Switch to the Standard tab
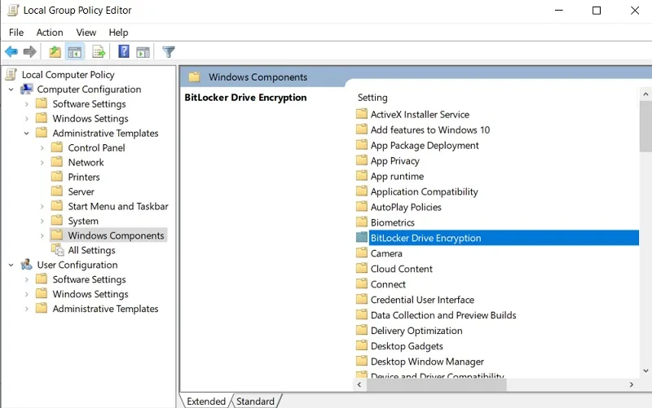This screenshot has height=408, width=652. (255, 401)
